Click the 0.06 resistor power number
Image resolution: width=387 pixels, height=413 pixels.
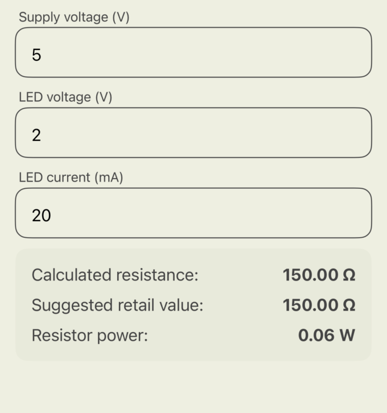tap(316, 336)
